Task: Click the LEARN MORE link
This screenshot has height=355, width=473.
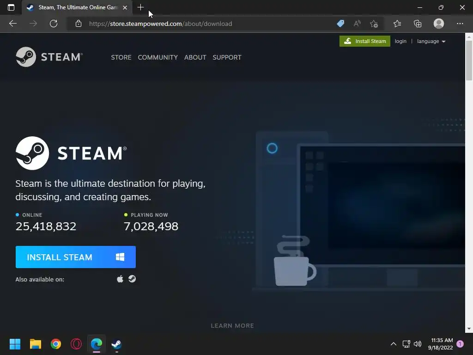Action: pos(232,326)
